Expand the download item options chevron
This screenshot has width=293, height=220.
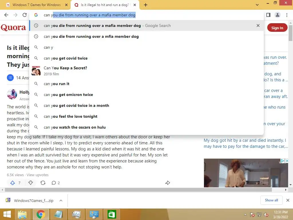click(61, 201)
